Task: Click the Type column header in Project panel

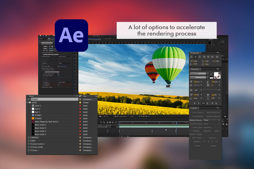Action: (85, 96)
